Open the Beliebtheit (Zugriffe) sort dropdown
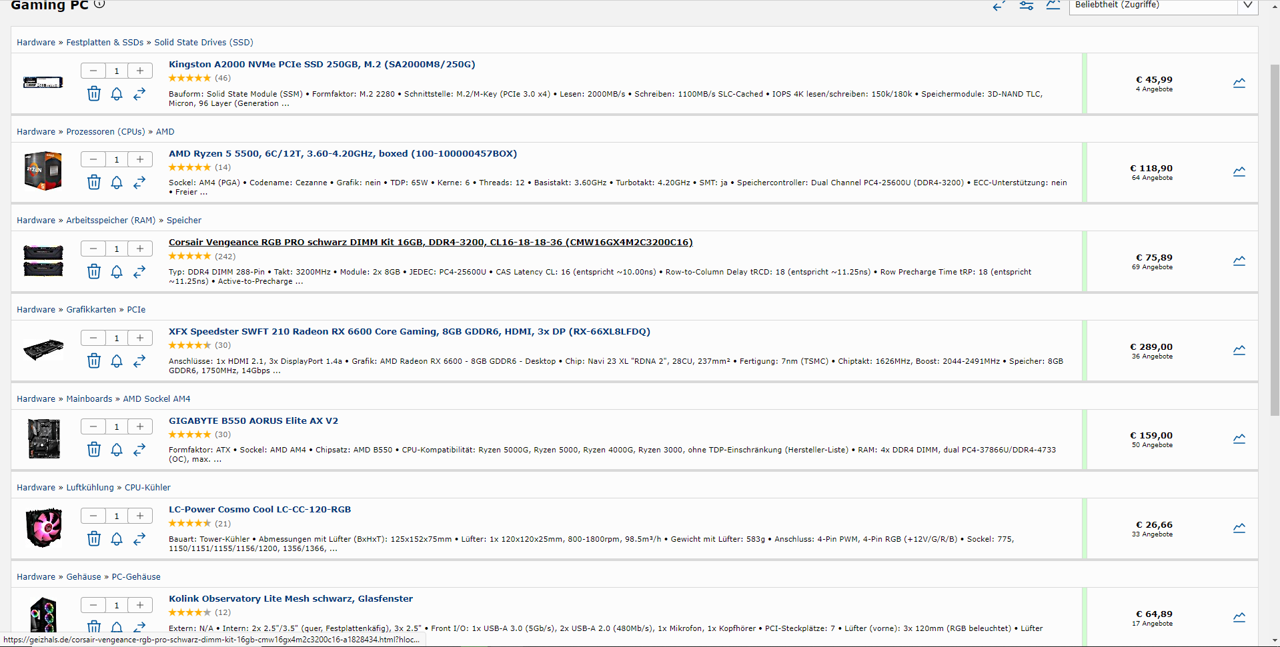Screen dimensions: 1280x647 pyautogui.click(x=1163, y=6)
